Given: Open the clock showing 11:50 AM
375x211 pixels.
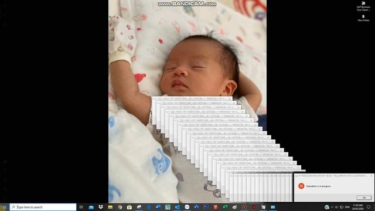Looking at the screenshot, I should point(358,207).
